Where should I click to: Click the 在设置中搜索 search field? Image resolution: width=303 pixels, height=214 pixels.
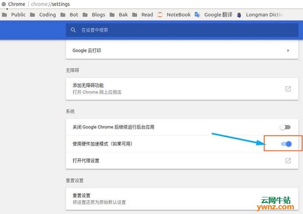pyautogui.click(x=182, y=30)
